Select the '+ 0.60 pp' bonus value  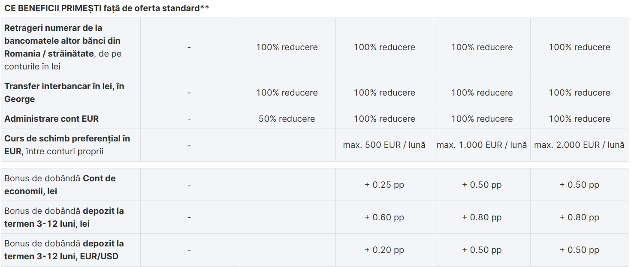click(384, 217)
